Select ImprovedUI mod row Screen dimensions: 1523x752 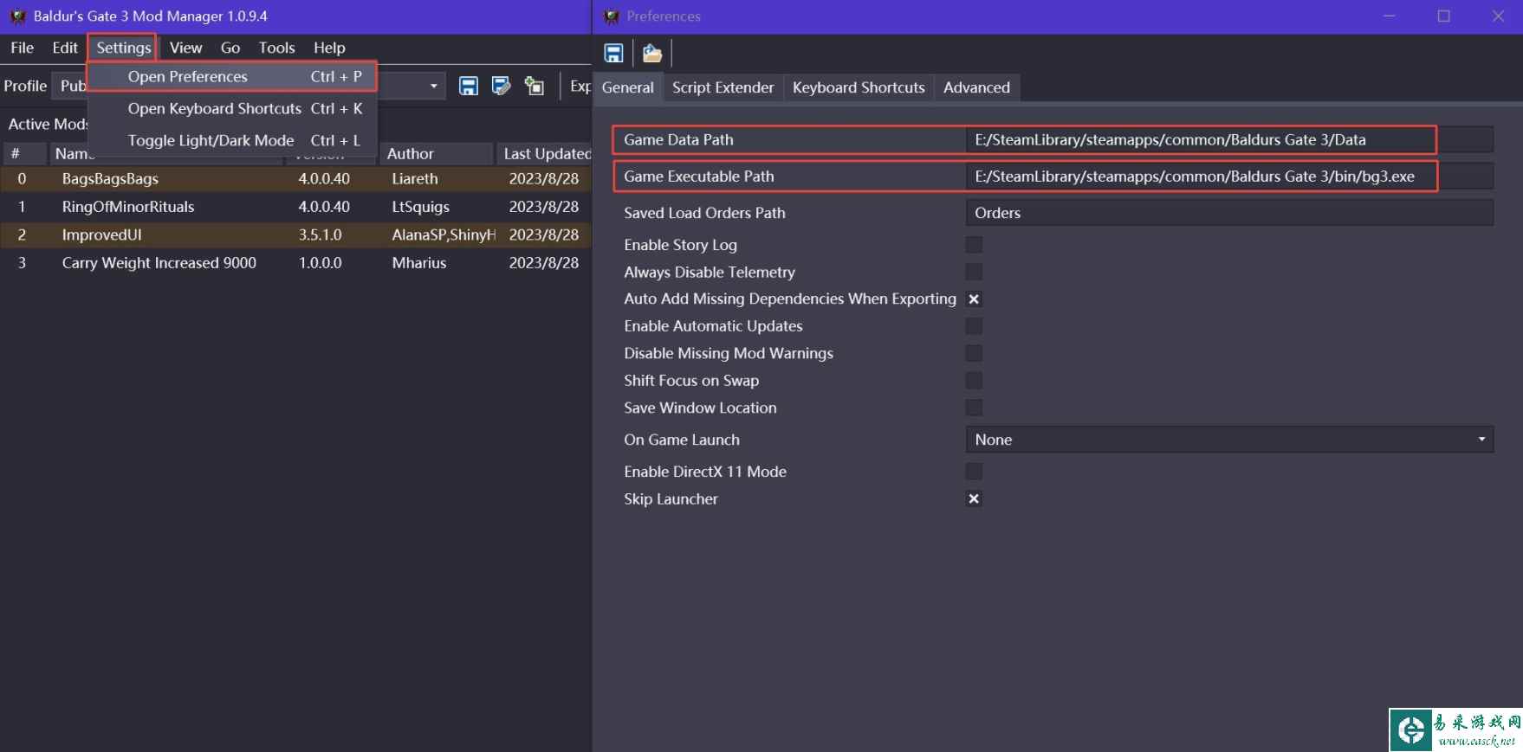(295, 235)
